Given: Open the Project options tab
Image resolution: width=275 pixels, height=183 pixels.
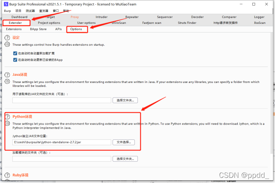Looking at the screenshot, I should pos(49,23).
